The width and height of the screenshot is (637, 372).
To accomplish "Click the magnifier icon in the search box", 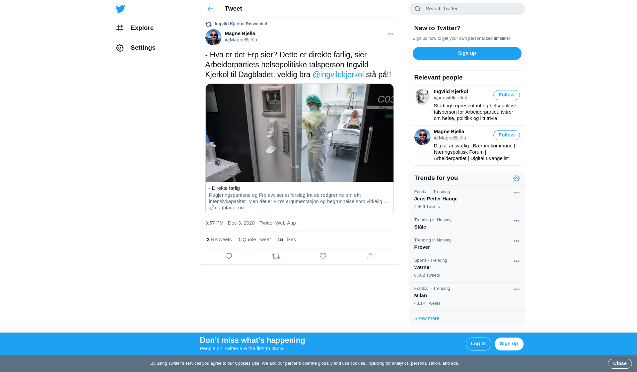I will 418,9.
